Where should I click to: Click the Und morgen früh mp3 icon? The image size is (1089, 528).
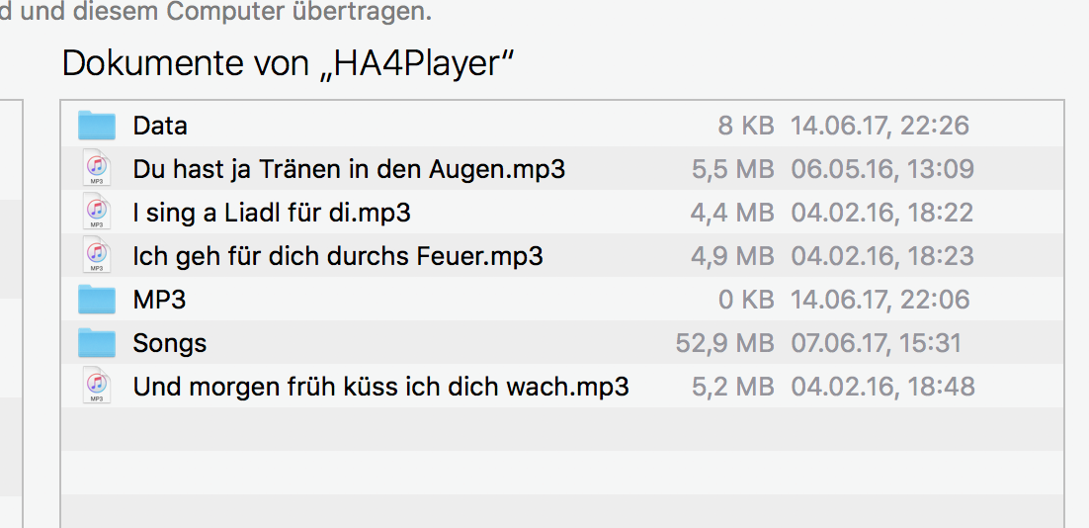96,386
